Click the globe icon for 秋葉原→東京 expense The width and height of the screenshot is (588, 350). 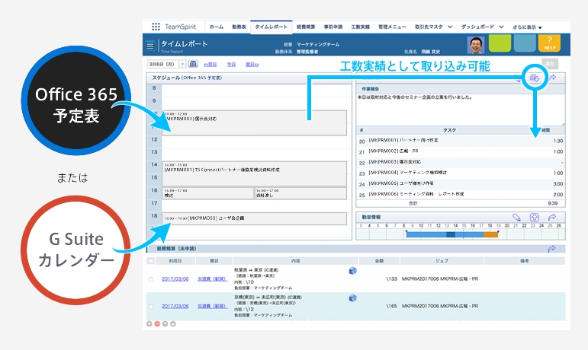[352, 271]
